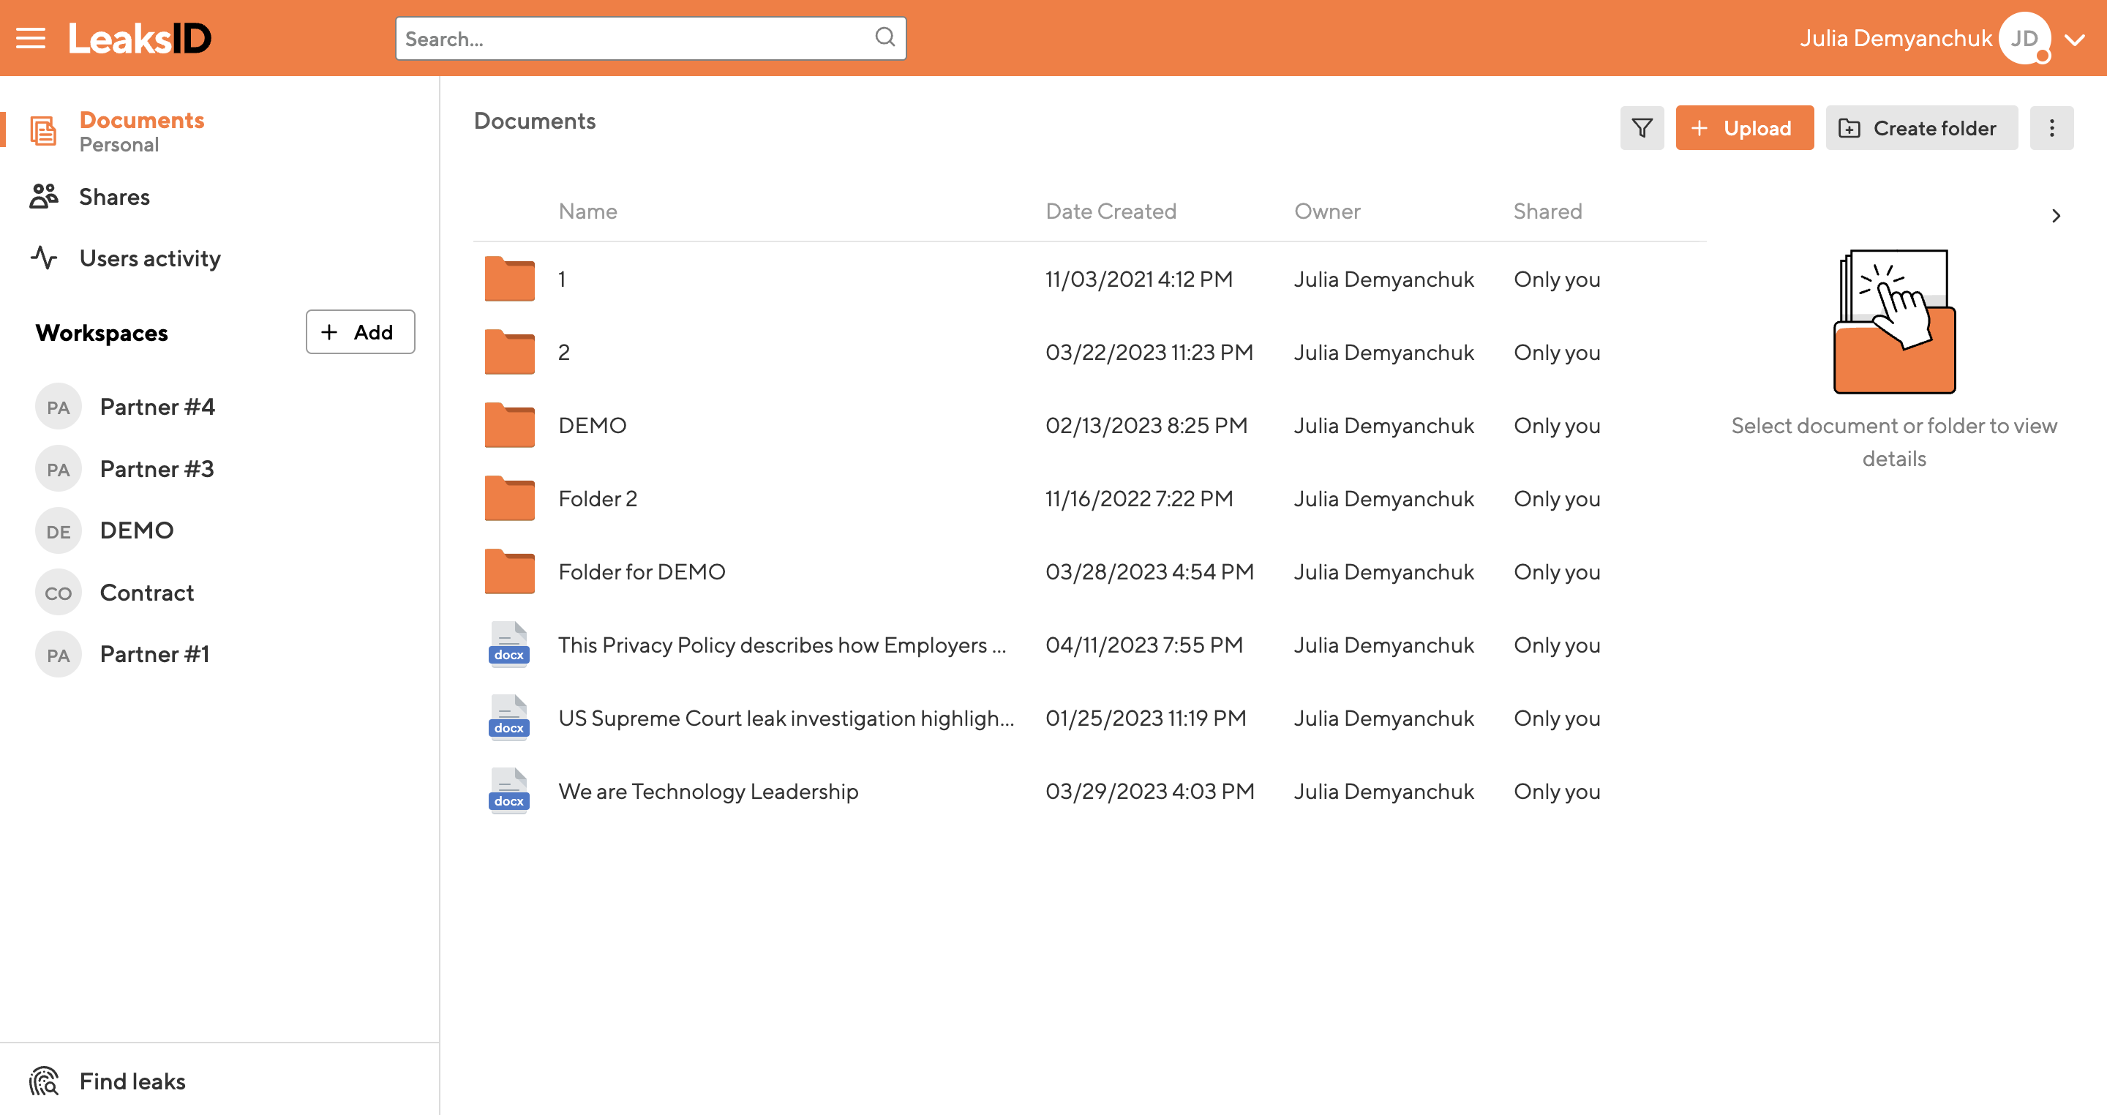Click the Find leaks fingerprint icon

tap(44, 1081)
